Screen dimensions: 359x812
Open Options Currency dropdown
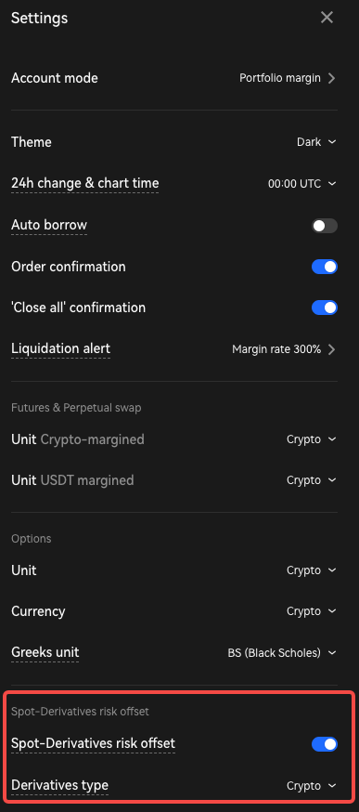(312, 611)
